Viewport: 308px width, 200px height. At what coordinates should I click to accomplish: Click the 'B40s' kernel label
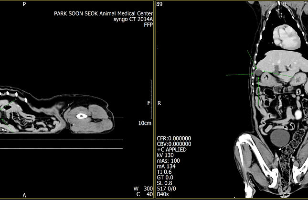tap(163, 194)
